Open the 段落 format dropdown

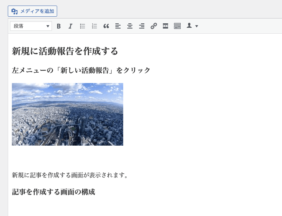[x=31, y=26]
